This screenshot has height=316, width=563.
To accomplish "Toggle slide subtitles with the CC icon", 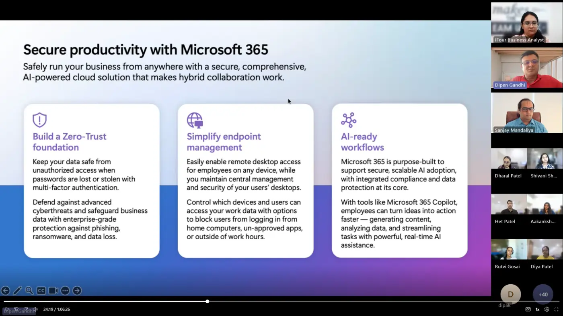I will coord(41,290).
